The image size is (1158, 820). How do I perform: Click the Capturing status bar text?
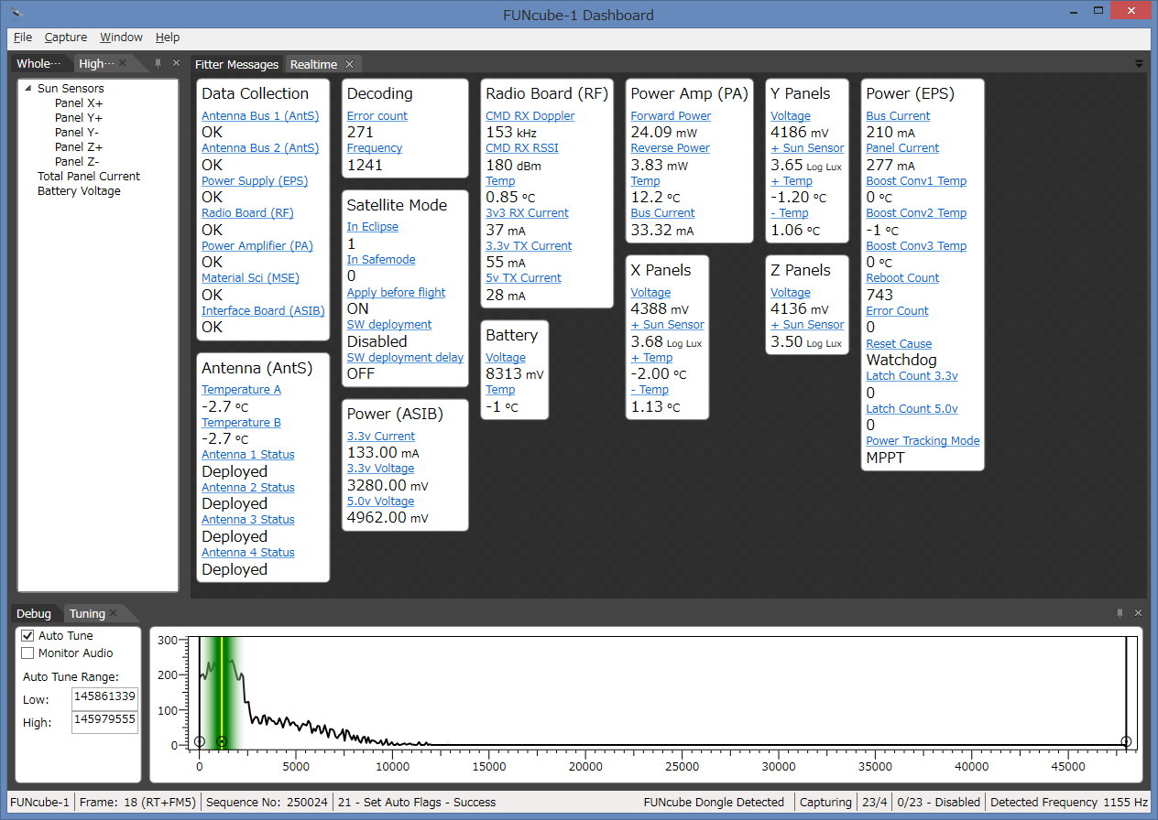(825, 803)
